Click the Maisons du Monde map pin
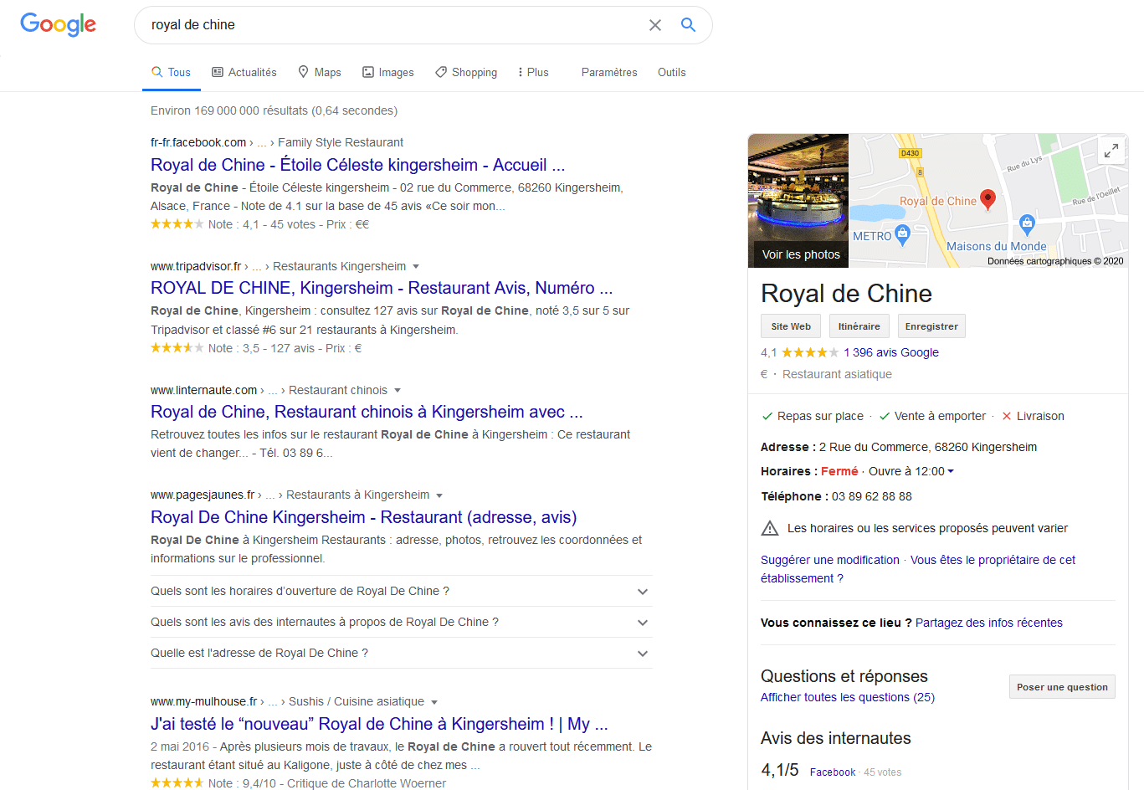This screenshot has width=1144, height=790. click(1028, 224)
